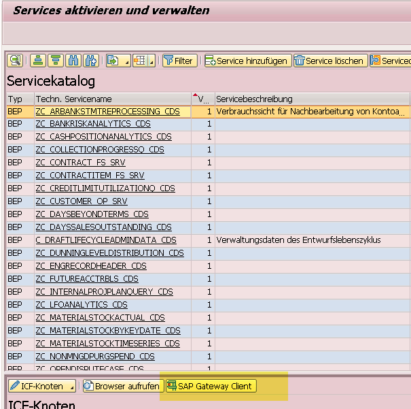
Task: Open C_DRAFTLIFECYCLEADMINDATA_CDS service
Action: coord(105,240)
